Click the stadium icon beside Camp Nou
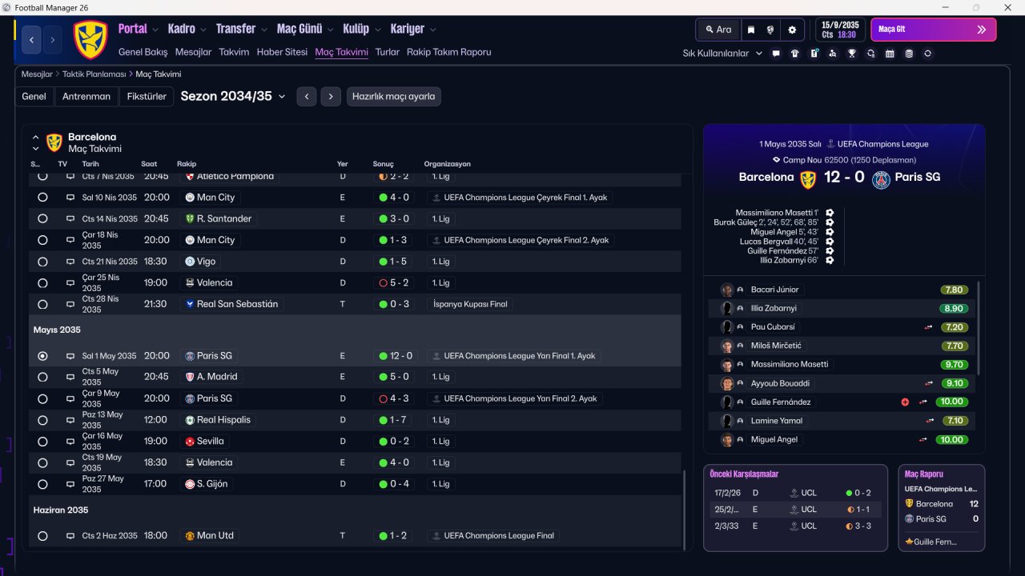The height and width of the screenshot is (576, 1025). pos(776,160)
